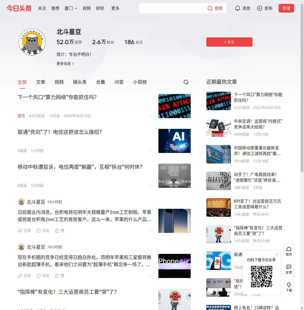This screenshot has width=304, height=310.
Task: Click the red + 关注 follow button
Action: 229,42
